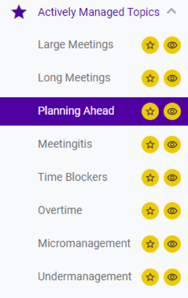The height and width of the screenshot is (298, 188).
Task: Click the Undermanagement star icon
Action: pyautogui.click(x=150, y=277)
